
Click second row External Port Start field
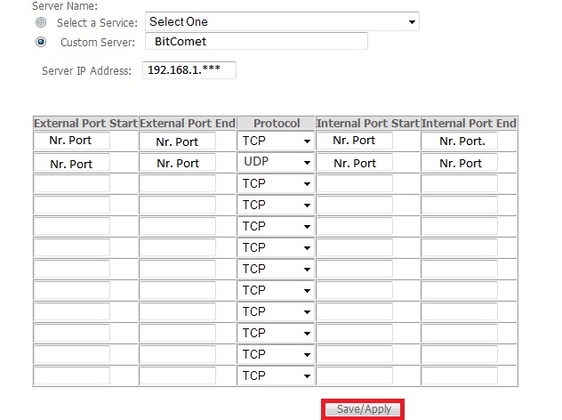tap(72, 162)
